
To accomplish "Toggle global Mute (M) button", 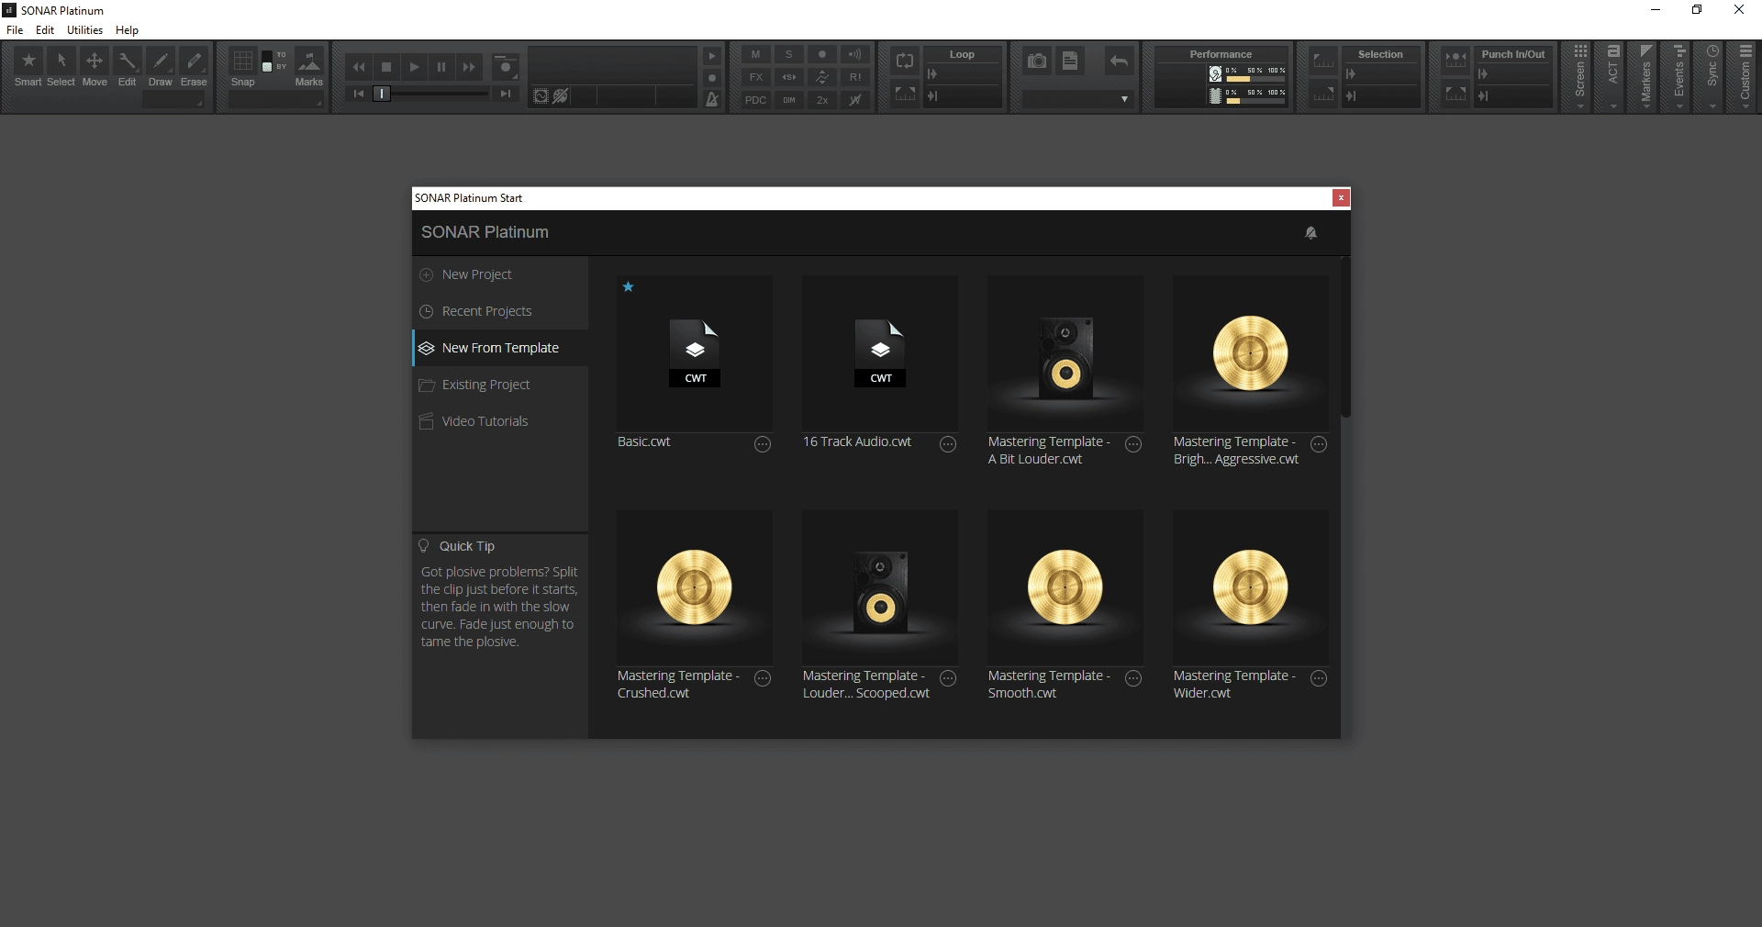I will [x=755, y=54].
